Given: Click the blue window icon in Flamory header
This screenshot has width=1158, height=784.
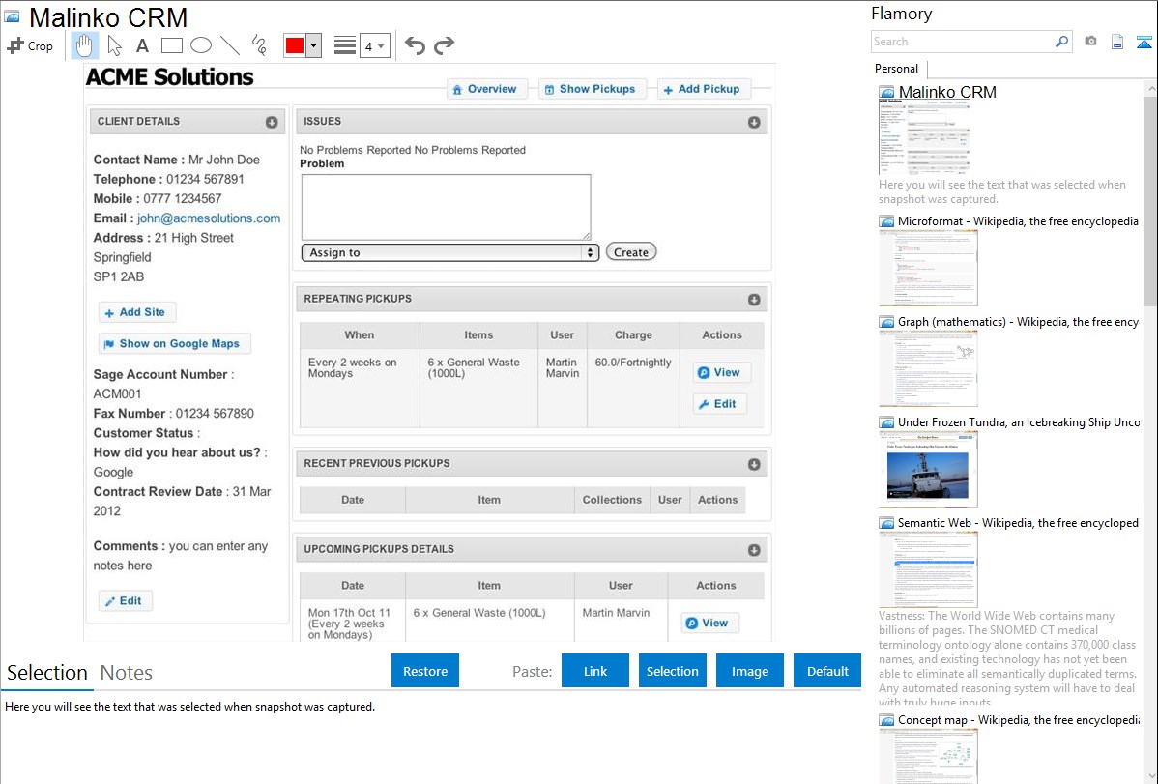Looking at the screenshot, I should (1144, 42).
